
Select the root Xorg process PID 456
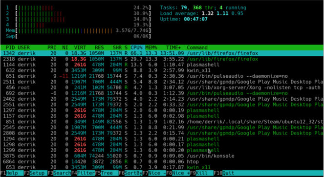coord(162,88)
